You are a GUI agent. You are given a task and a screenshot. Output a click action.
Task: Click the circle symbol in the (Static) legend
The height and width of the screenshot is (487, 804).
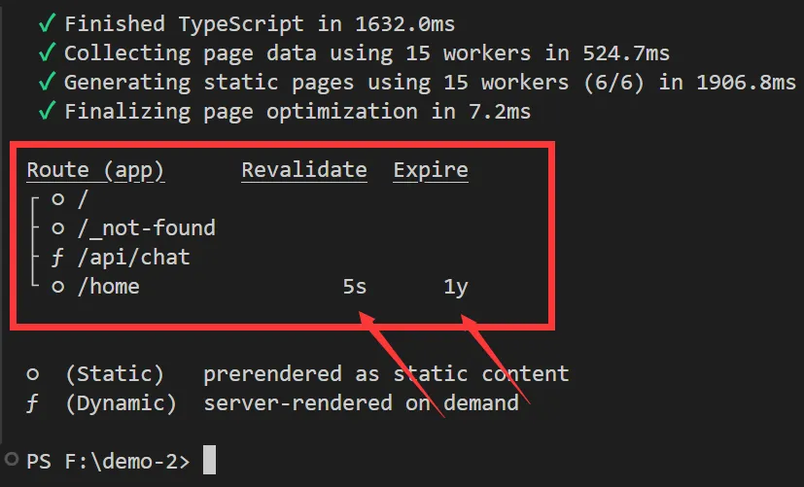[x=33, y=373]
